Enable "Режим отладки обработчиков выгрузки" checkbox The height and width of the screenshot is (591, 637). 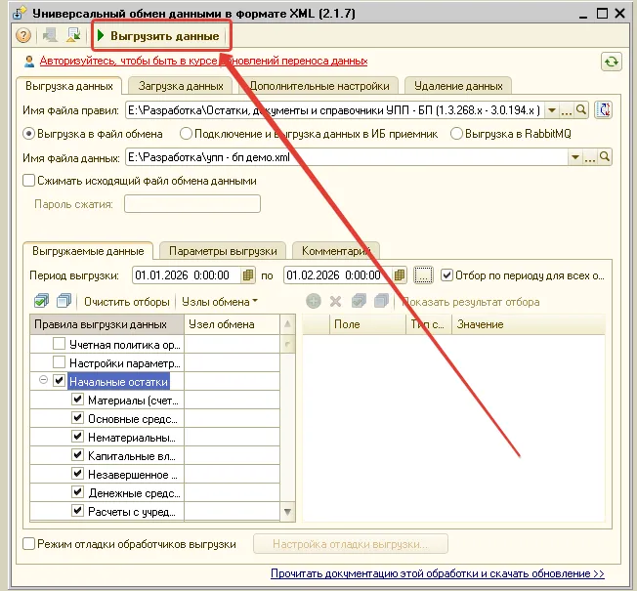click(28, 543)
